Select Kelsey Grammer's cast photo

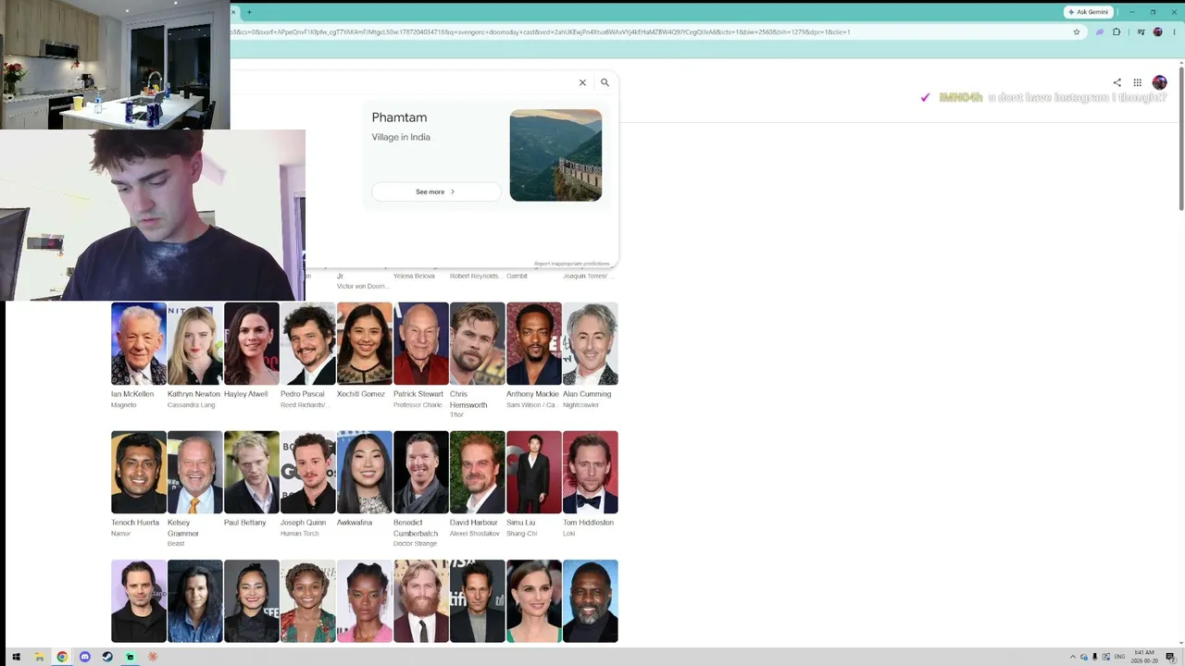click(195, 472)
